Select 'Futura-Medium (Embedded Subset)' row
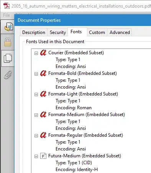Image resolution: width=151 pixels, height=173 pixels. click(x=85, y=156)
